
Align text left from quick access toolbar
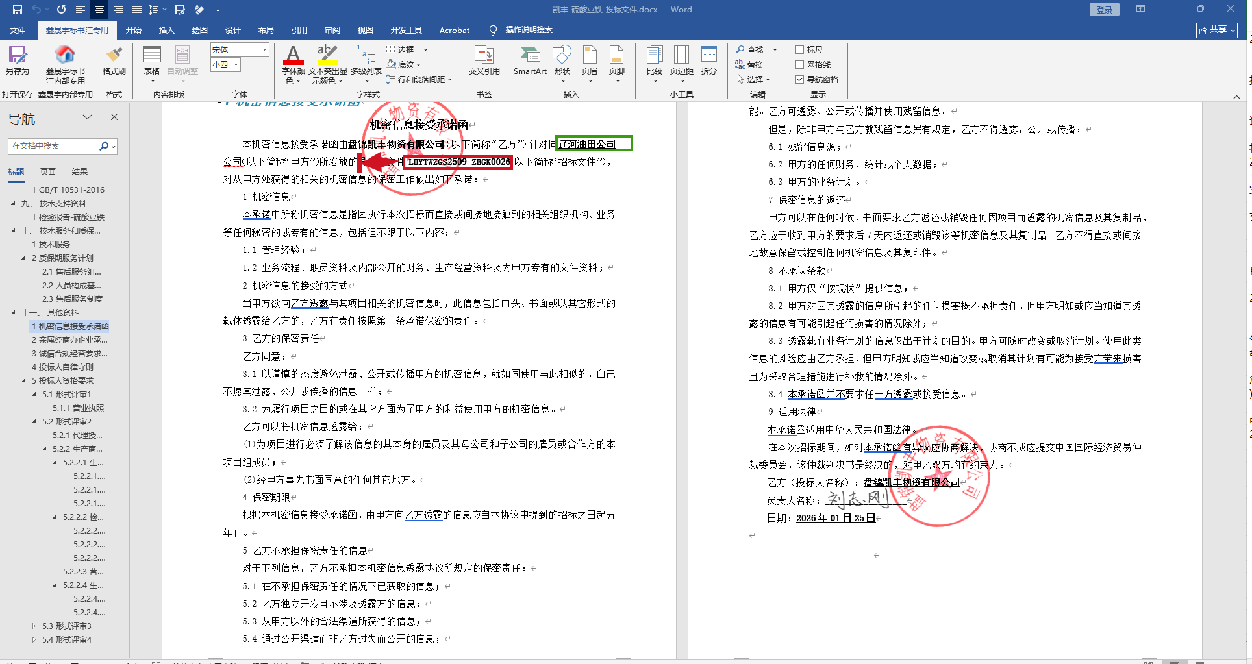(x=80, y=10)
